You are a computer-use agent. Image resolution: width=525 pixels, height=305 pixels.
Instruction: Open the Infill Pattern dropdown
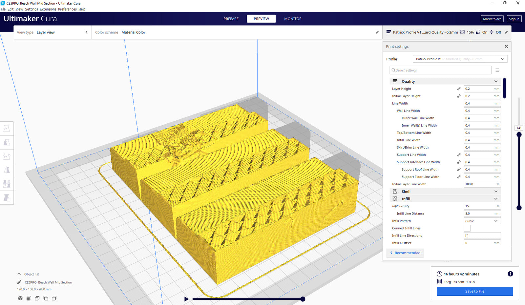[x=482, y=221]
